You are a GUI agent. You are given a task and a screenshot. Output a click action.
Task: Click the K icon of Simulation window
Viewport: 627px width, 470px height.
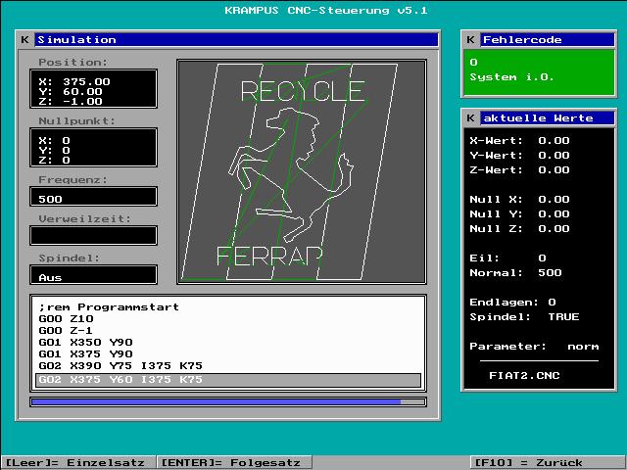[24, 39]
